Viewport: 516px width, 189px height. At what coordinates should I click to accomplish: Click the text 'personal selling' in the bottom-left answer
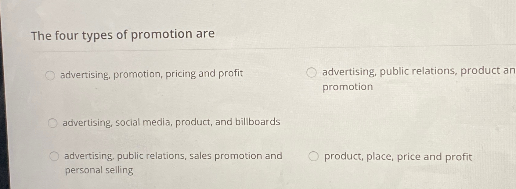coord(99,170)
